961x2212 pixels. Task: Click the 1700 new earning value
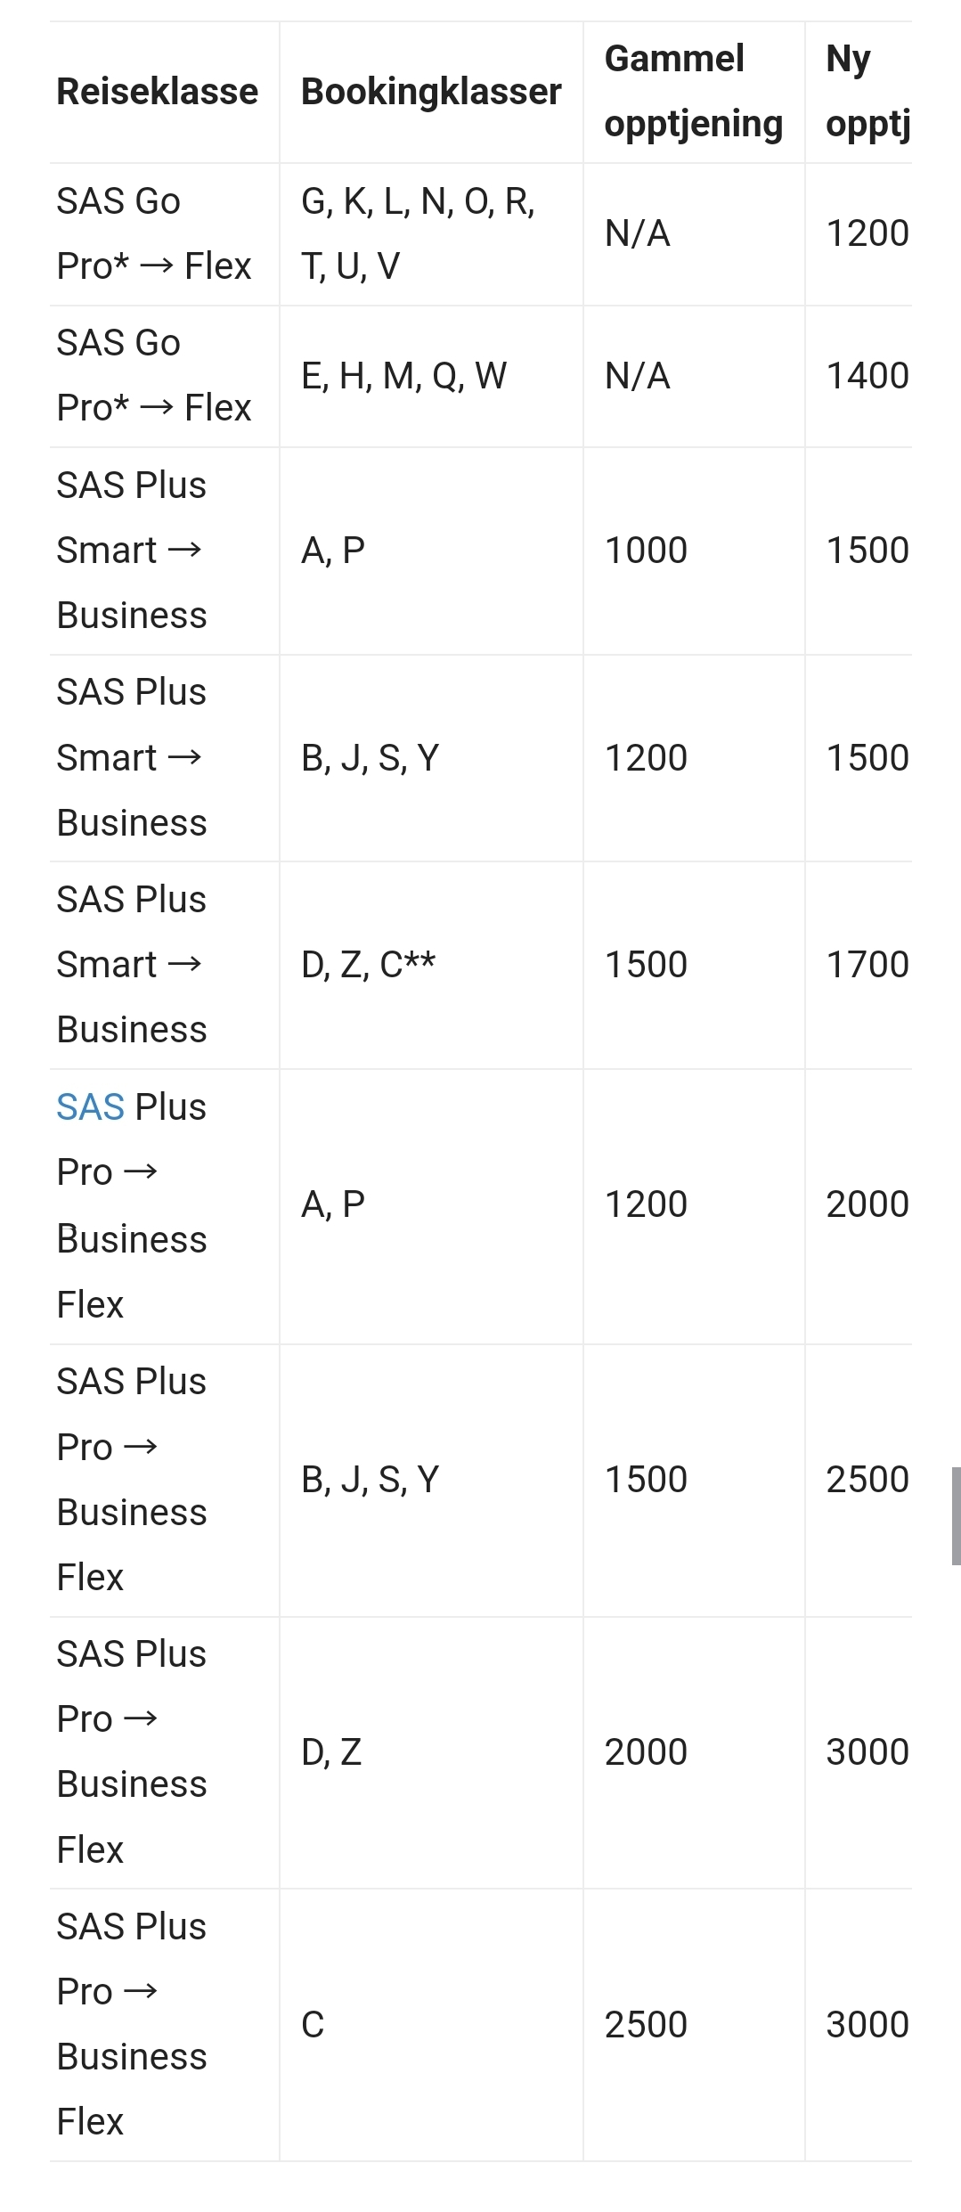867,965
